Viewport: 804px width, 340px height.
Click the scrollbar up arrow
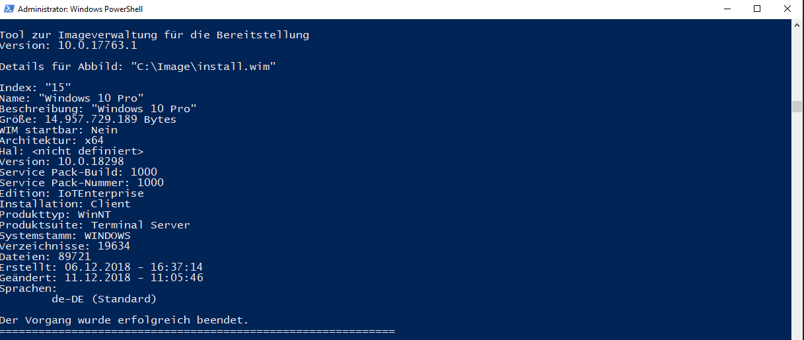point(797,24)
